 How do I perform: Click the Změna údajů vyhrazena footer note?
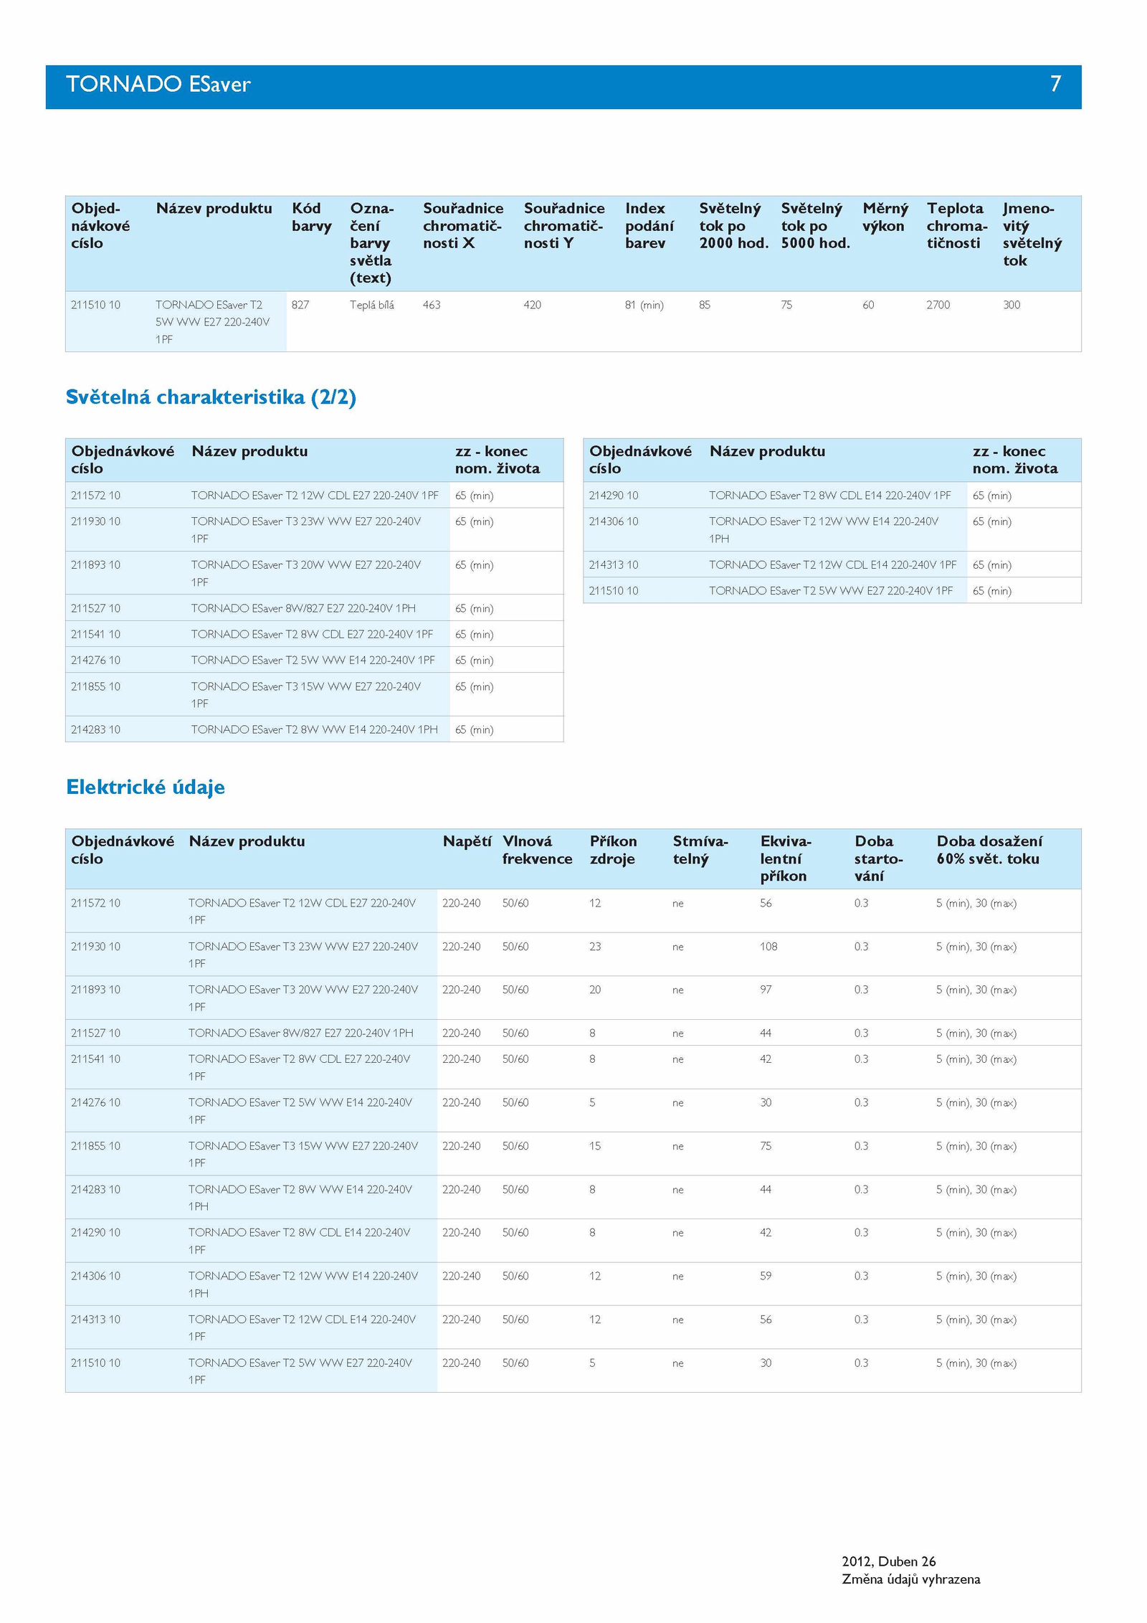coord(911,1579)
